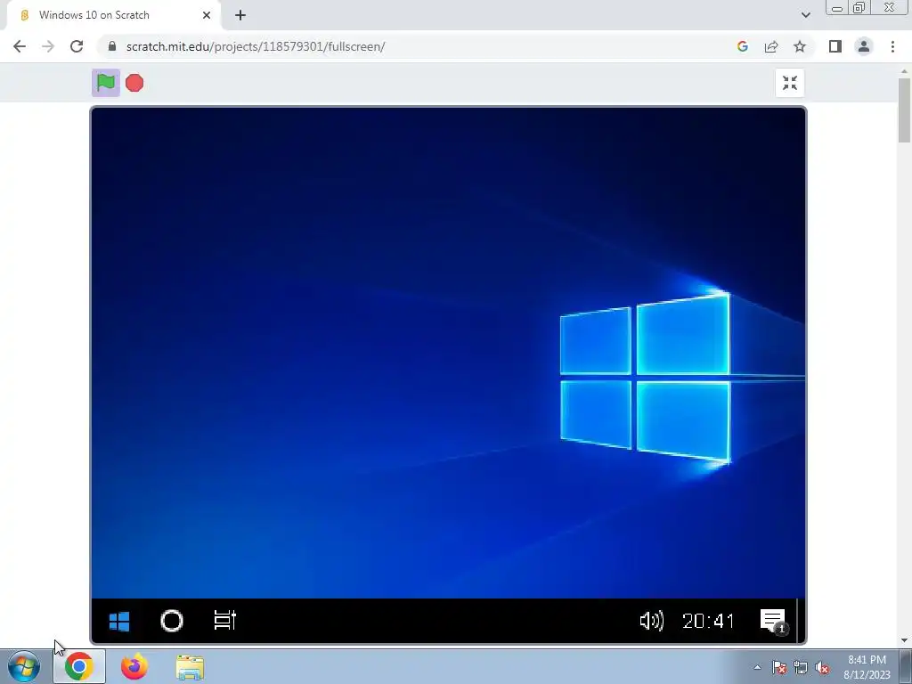The width and height of the screenshot is (912, 684).
Task: Open the tab search dropdown chevron
Action: 805,15
